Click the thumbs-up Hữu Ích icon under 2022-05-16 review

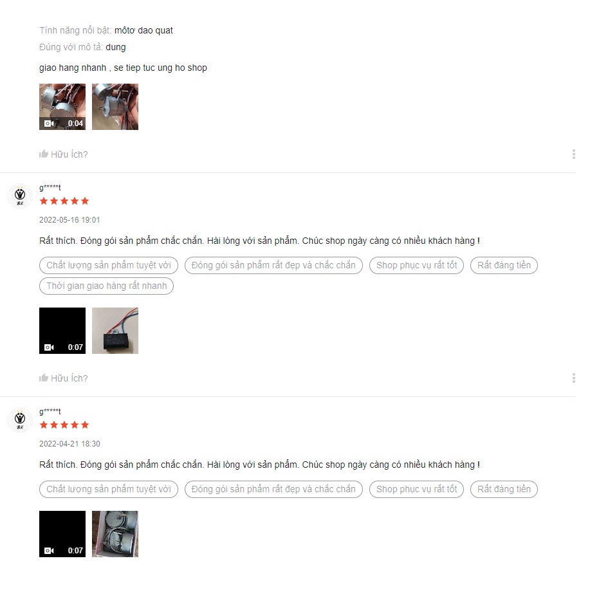pos(44,378)
